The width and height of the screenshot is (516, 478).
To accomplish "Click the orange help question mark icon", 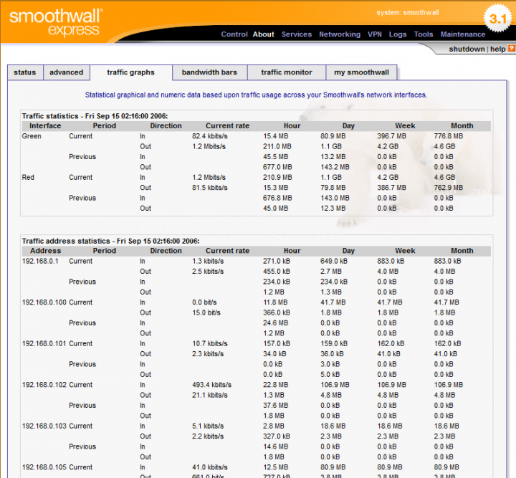I will (512, 49).
